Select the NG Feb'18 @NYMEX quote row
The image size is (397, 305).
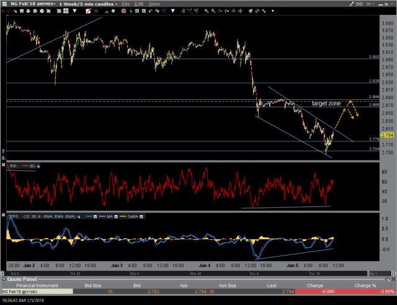(x=198, y=291)
